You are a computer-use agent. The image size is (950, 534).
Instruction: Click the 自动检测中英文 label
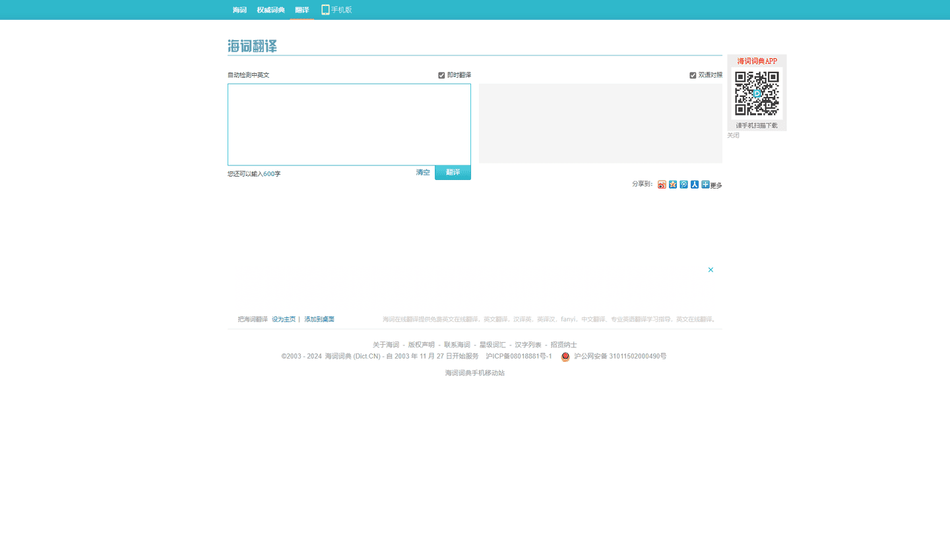[249, 75]
